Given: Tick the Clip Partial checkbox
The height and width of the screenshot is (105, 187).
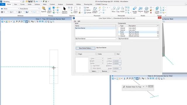Looking at the screenshot, I should [91, 66].
